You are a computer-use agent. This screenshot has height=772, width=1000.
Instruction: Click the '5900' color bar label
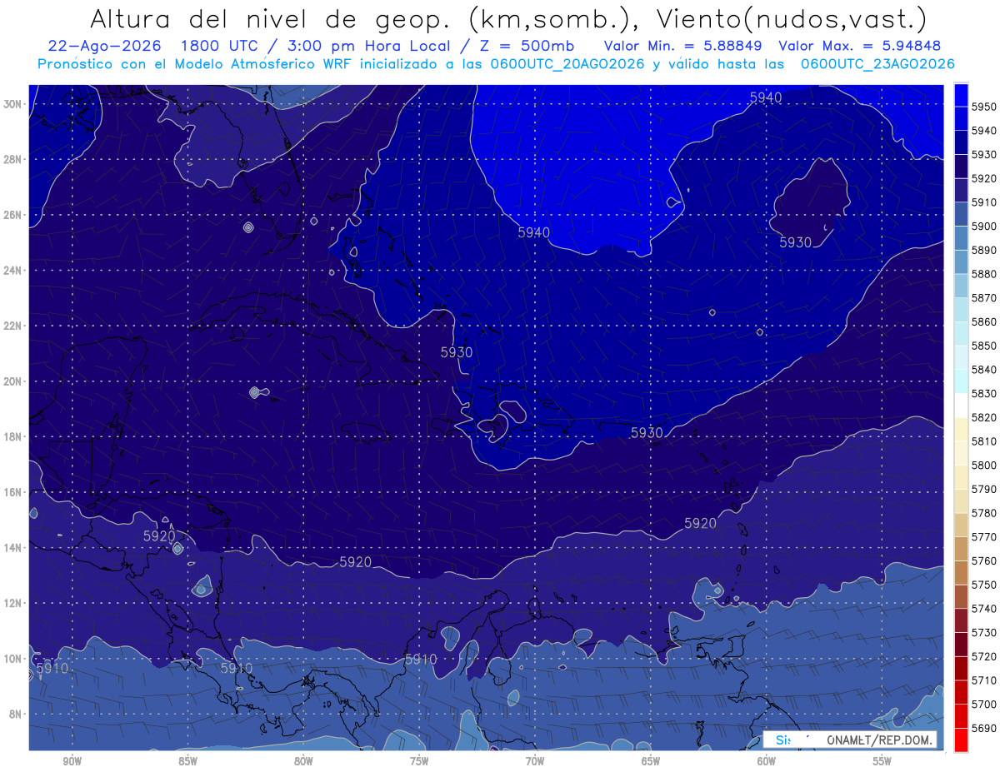983,226
